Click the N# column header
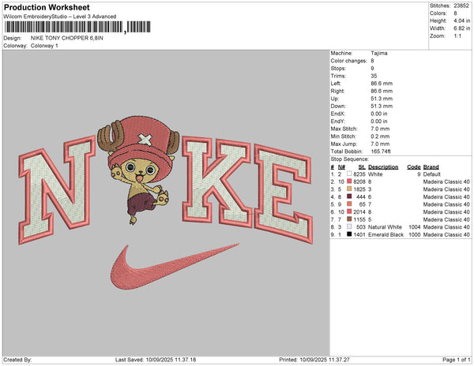The image size is (474, 366). (341, 167)
